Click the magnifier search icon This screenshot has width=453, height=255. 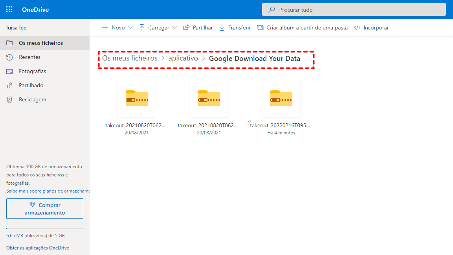click(271, 10)
